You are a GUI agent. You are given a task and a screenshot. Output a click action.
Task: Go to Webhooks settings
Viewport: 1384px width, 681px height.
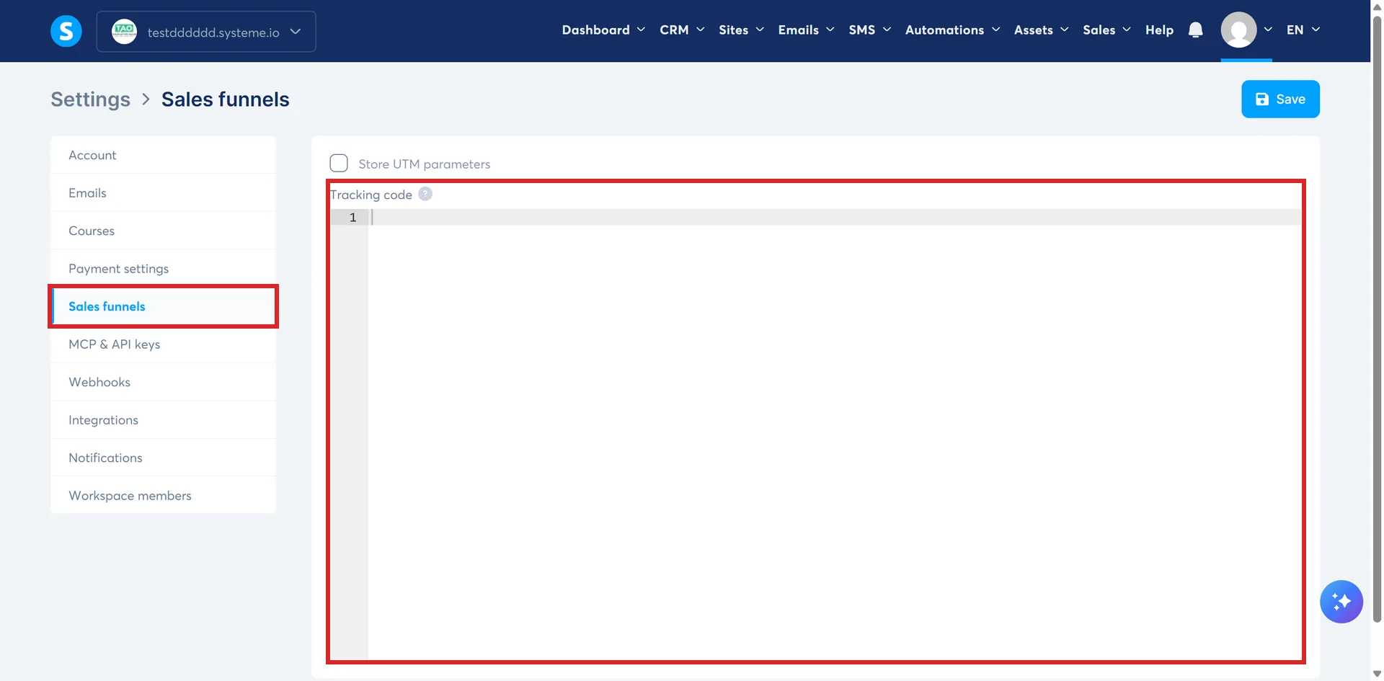tap(163, 382)
